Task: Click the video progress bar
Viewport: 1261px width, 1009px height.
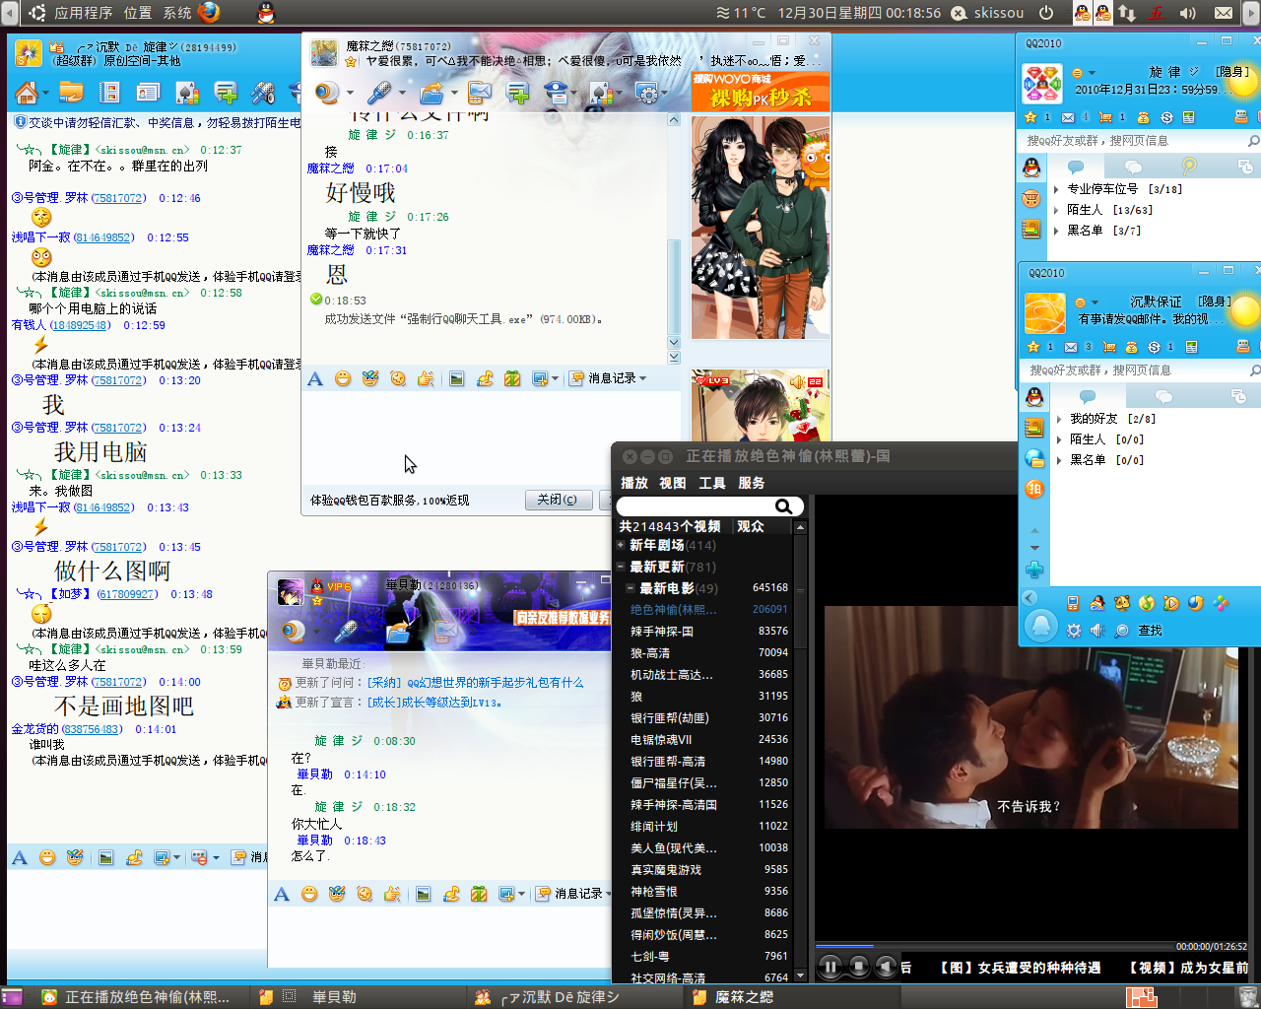Action: point(995,947)
